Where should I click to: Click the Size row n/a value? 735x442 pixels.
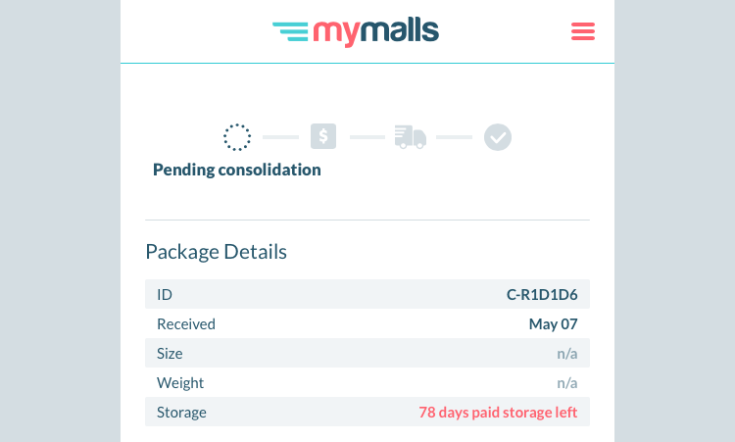[x=567, y=354]
